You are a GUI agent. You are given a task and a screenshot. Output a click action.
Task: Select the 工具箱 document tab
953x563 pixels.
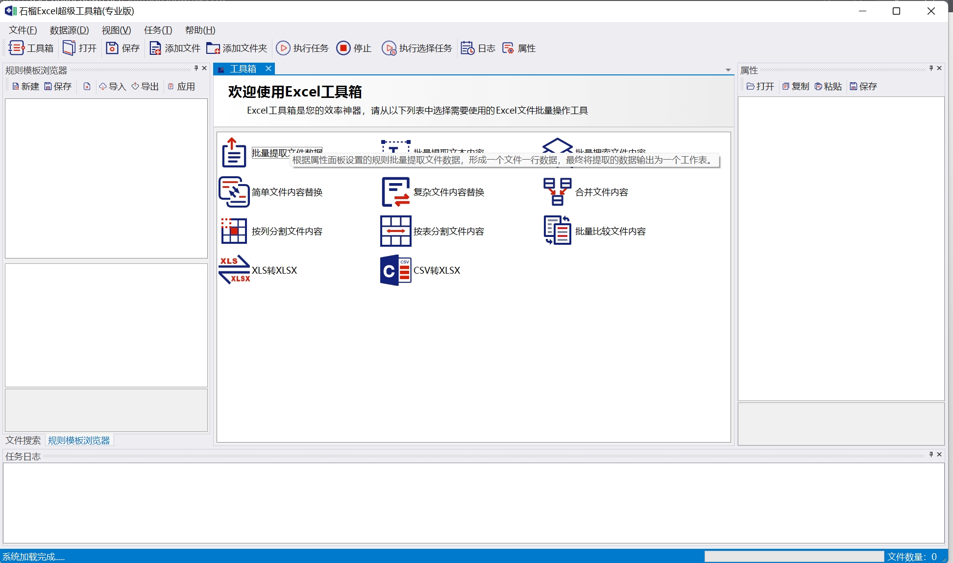(243, 69)
